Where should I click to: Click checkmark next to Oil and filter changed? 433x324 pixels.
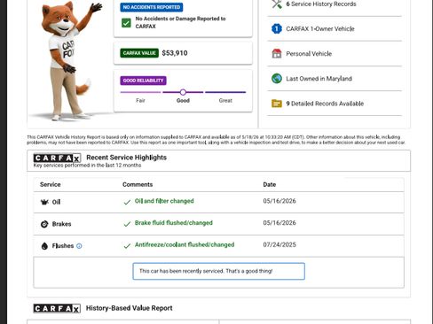click(x=127, y=203)
